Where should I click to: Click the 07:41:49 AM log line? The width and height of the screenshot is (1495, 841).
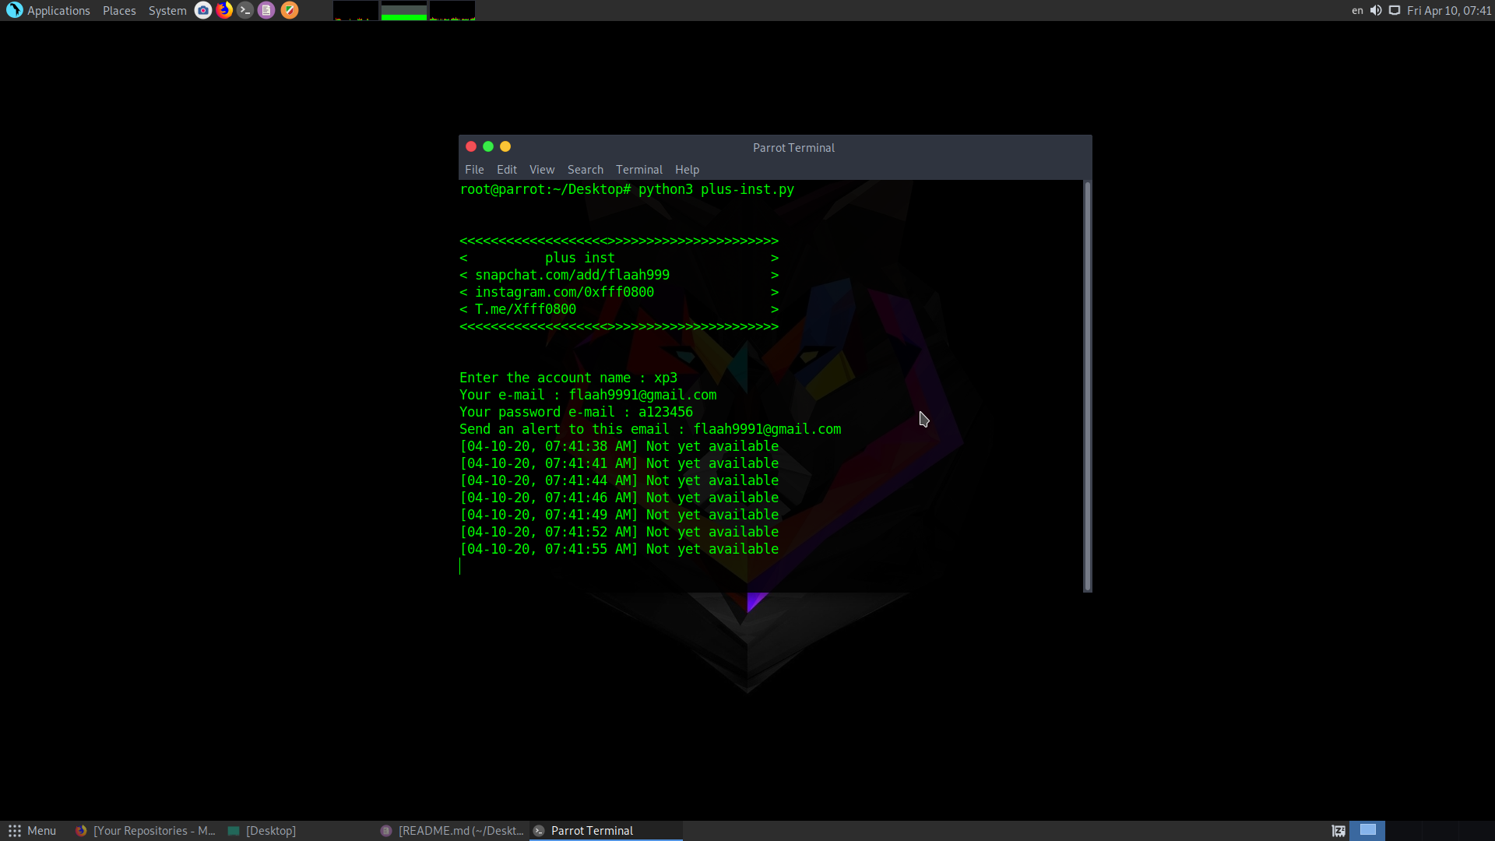click(x=619, y=515)
